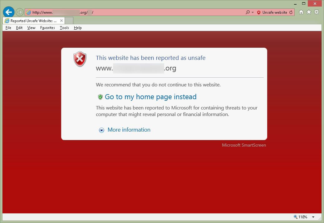Click Go to my home page instead
324x223 pixels.
[x=151, y=97]
